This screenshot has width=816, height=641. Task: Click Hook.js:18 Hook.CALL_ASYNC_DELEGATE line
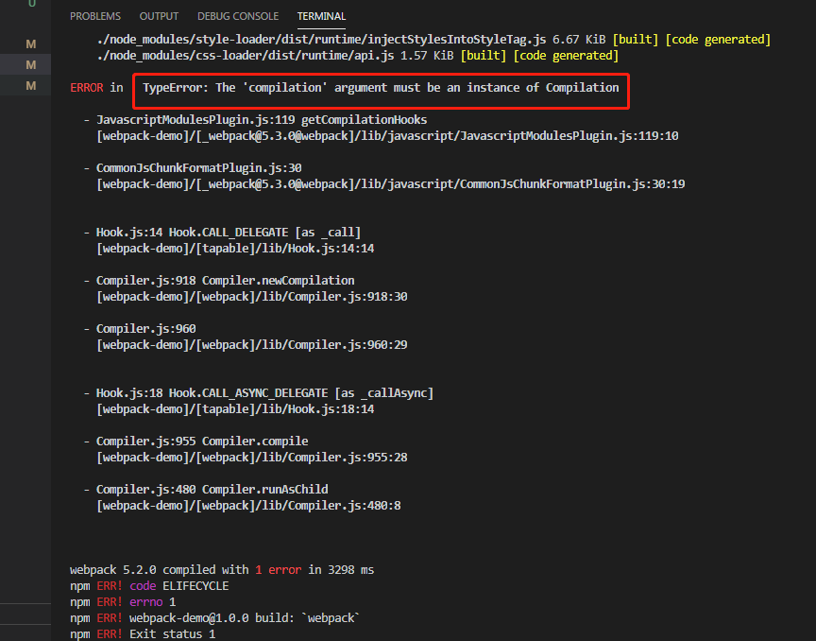point(264,393)
